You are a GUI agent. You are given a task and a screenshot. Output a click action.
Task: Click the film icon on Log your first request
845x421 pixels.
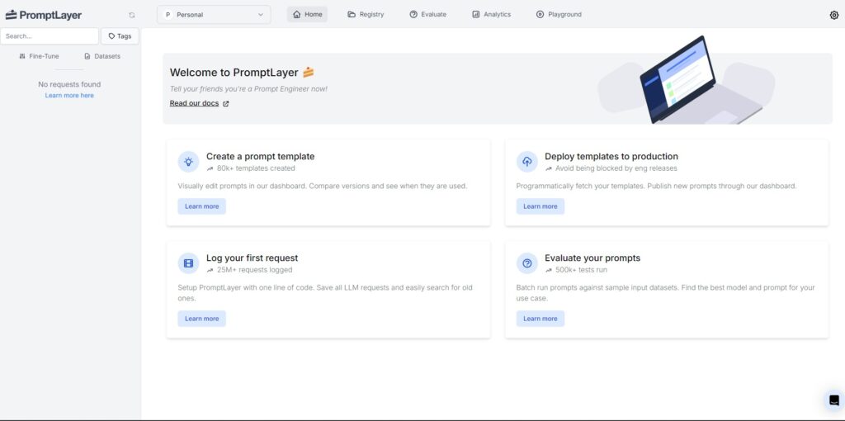(189, 263)
